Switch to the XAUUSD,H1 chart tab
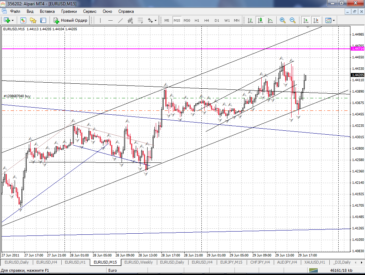This screenshot has width=365, height=275. (315, 262)
